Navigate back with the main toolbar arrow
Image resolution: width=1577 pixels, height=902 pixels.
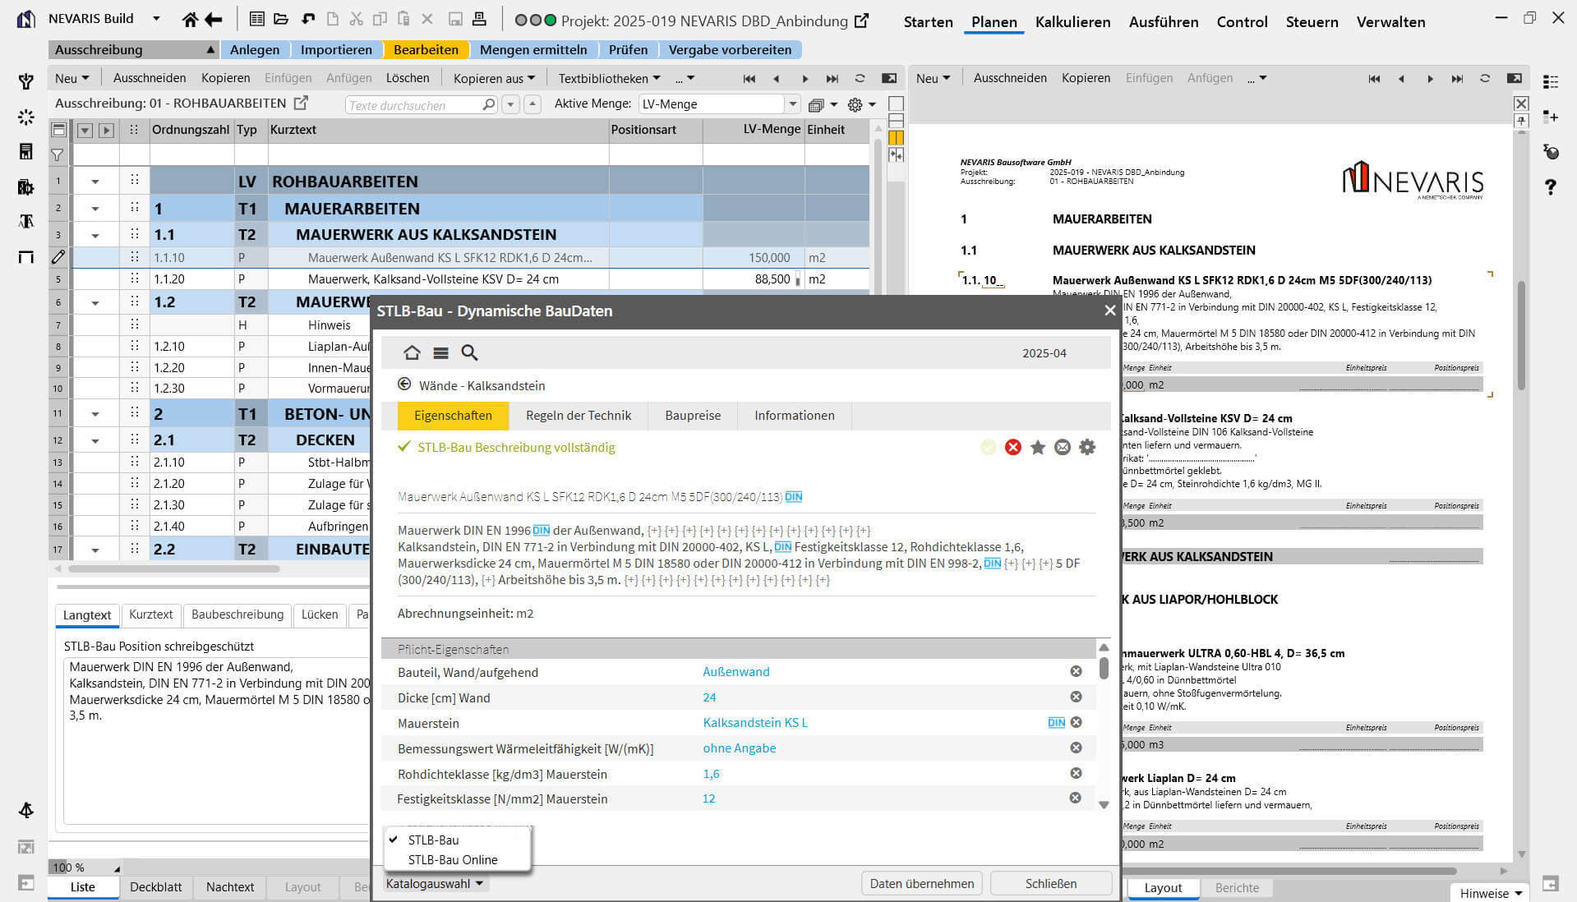pyautogui.click(x=214, y=20)
